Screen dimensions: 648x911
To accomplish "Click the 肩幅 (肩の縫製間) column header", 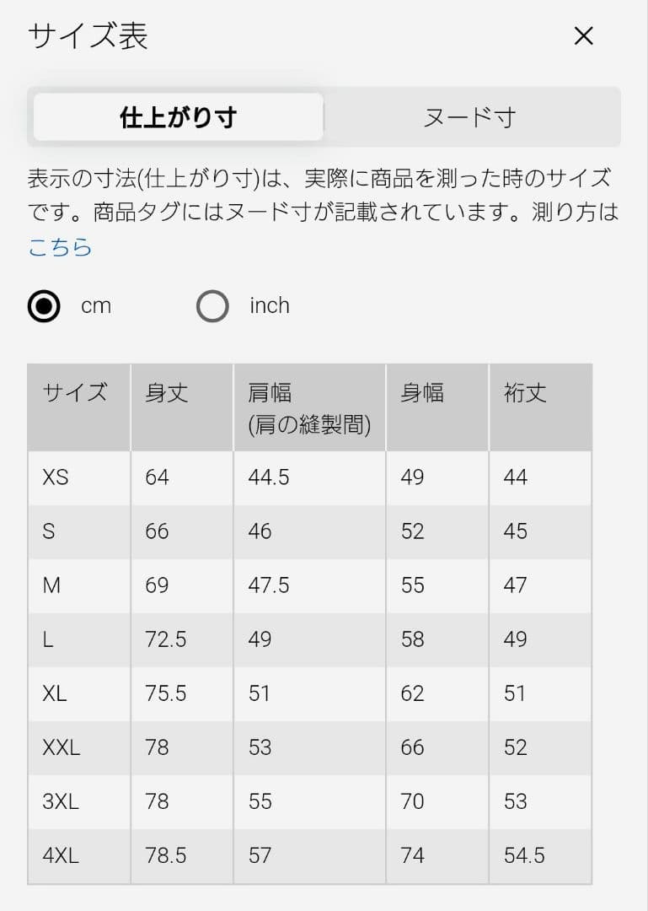I will point(309,408).
